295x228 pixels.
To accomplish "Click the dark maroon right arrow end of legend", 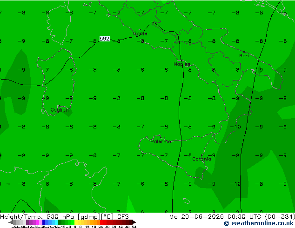I will point(134,222).
